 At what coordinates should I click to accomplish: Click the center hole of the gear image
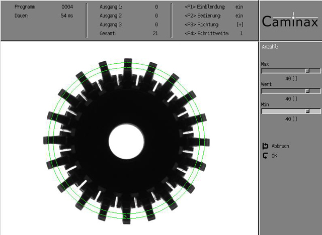[126, 140]
